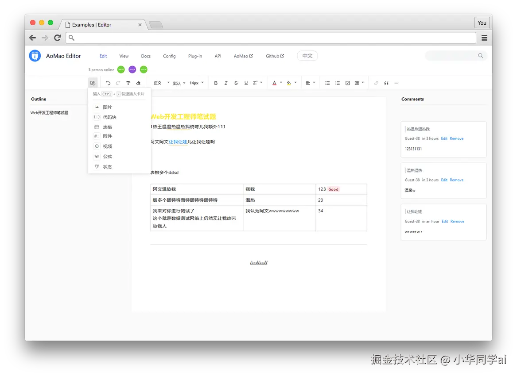Screen dimensions: 517x376
Task: Clear formatting with the eraser icon
Action: coord(139,83)
